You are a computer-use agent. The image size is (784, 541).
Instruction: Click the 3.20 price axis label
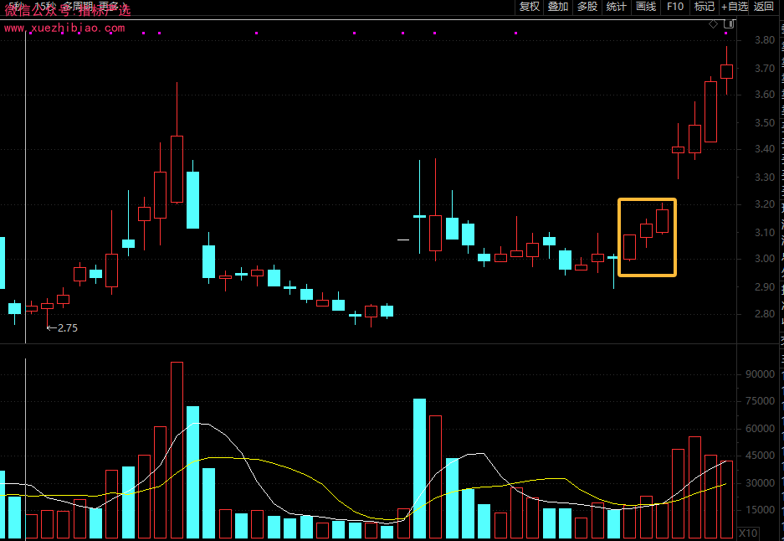point(765,204)
